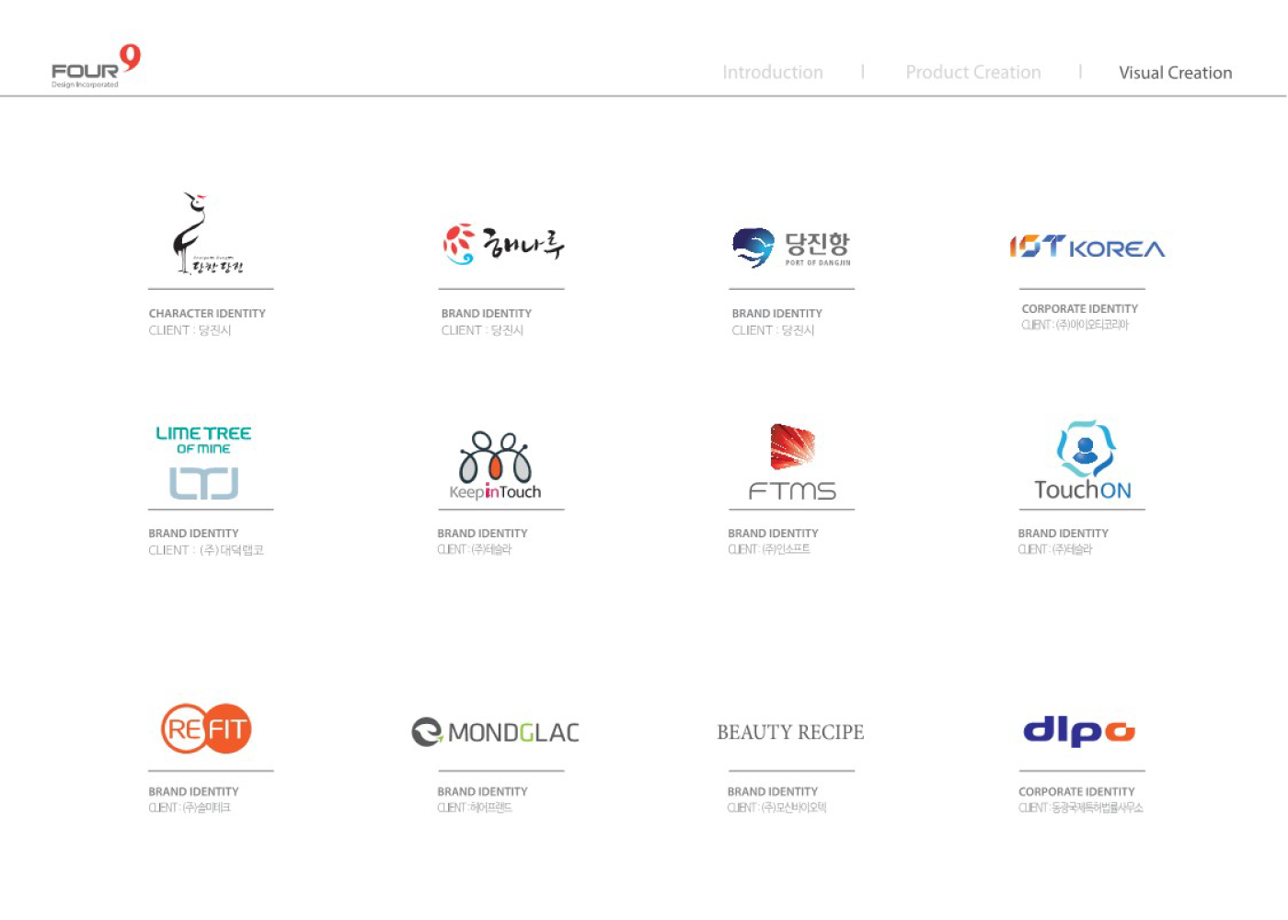Click the CLIENT line beneath the Lime Tree logo
Viewport: 1288px width, 920px height.
coord(206,550)
